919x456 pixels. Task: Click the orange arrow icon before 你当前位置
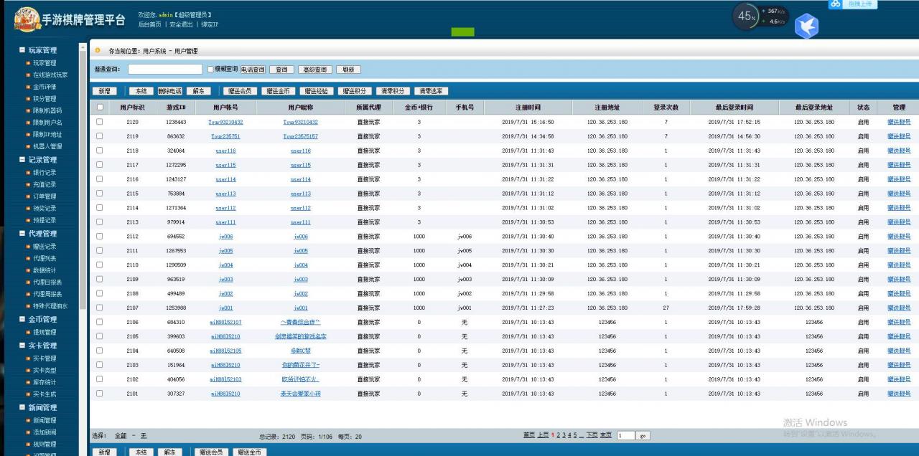point(98,51)
